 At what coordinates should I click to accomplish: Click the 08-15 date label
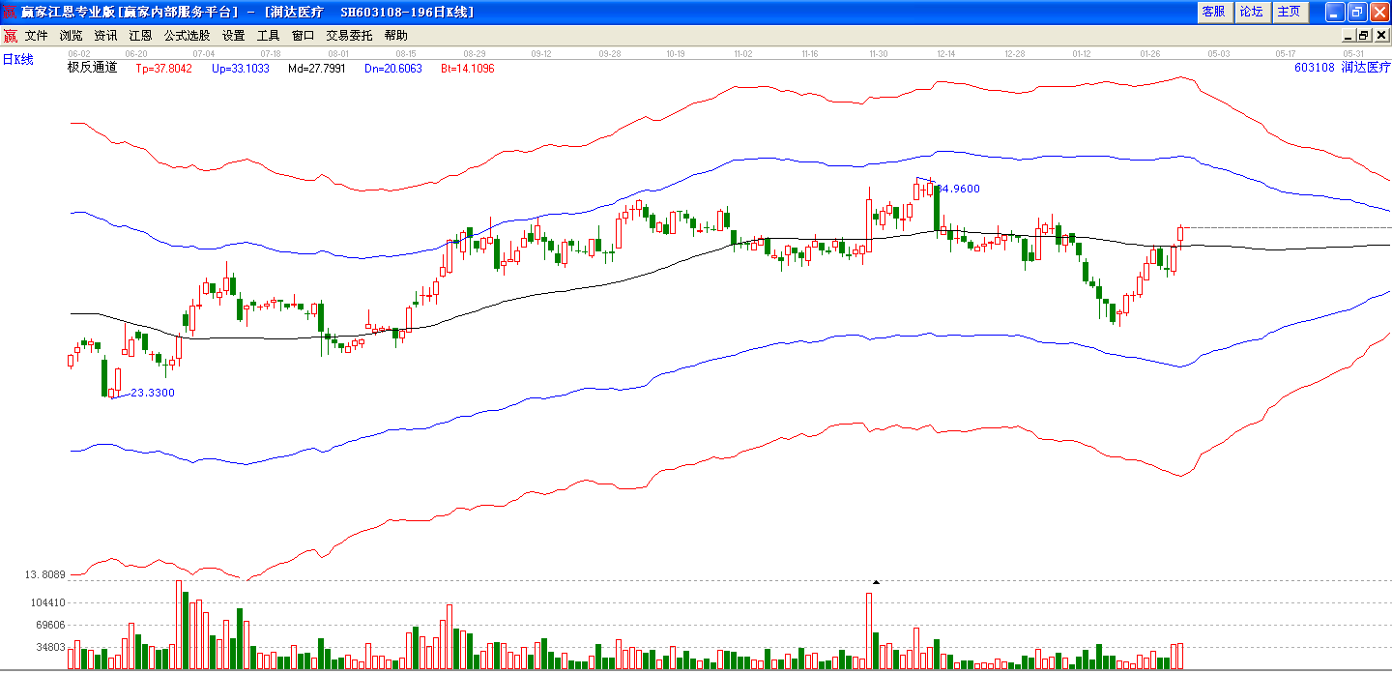point(406,54)
